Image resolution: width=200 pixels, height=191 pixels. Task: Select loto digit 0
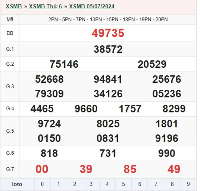[42, 184]
